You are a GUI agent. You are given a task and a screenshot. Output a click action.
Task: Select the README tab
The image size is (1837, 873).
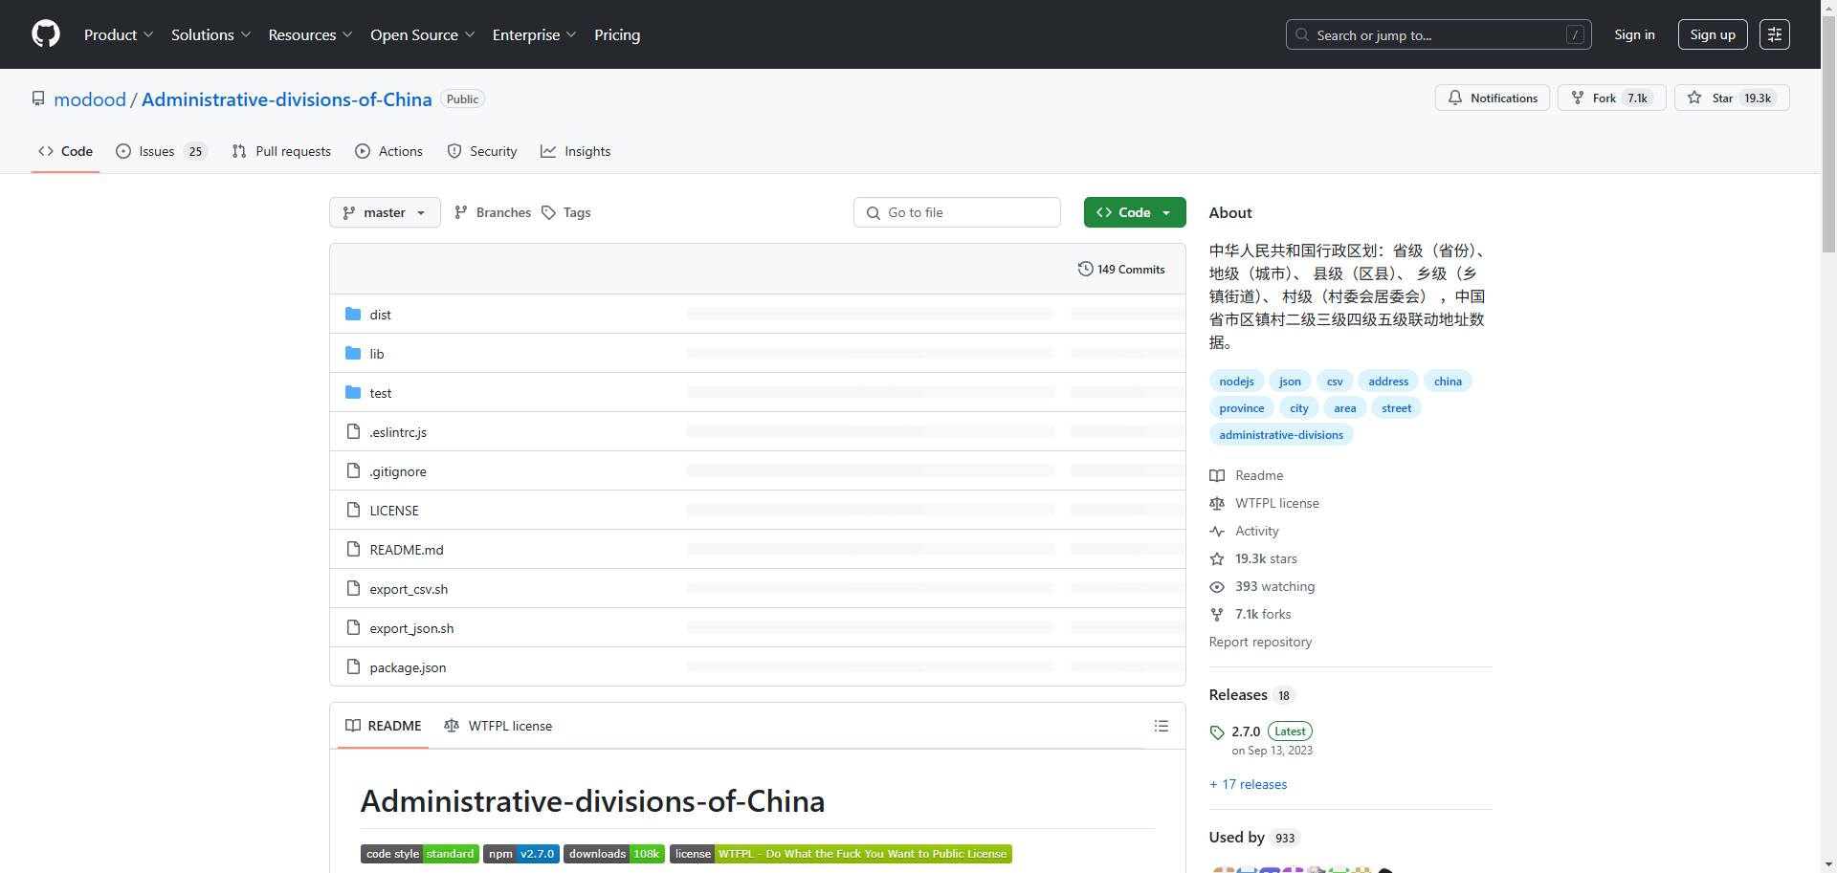coord(384,726)
